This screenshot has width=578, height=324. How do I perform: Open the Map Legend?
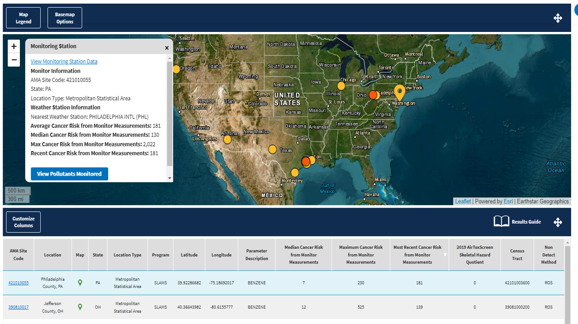click(x=23, y=18)
